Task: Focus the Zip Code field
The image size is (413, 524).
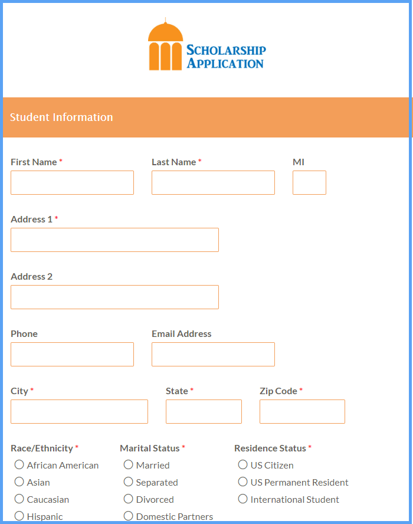Action: [x=302, y=412]
